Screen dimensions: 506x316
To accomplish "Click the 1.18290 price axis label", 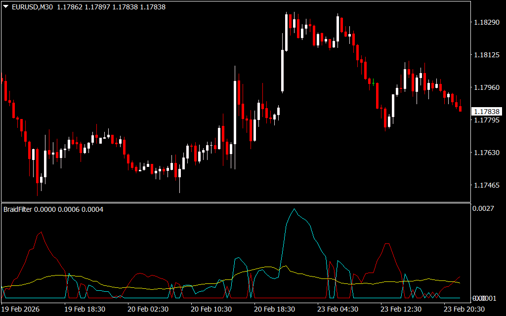I will click(486, 22).
